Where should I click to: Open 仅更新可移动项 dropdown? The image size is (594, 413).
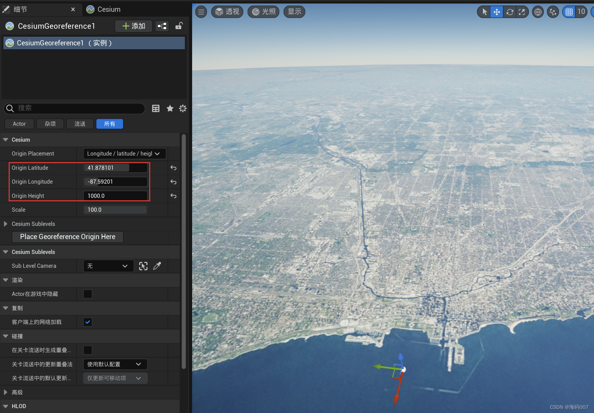coord(115,378)
